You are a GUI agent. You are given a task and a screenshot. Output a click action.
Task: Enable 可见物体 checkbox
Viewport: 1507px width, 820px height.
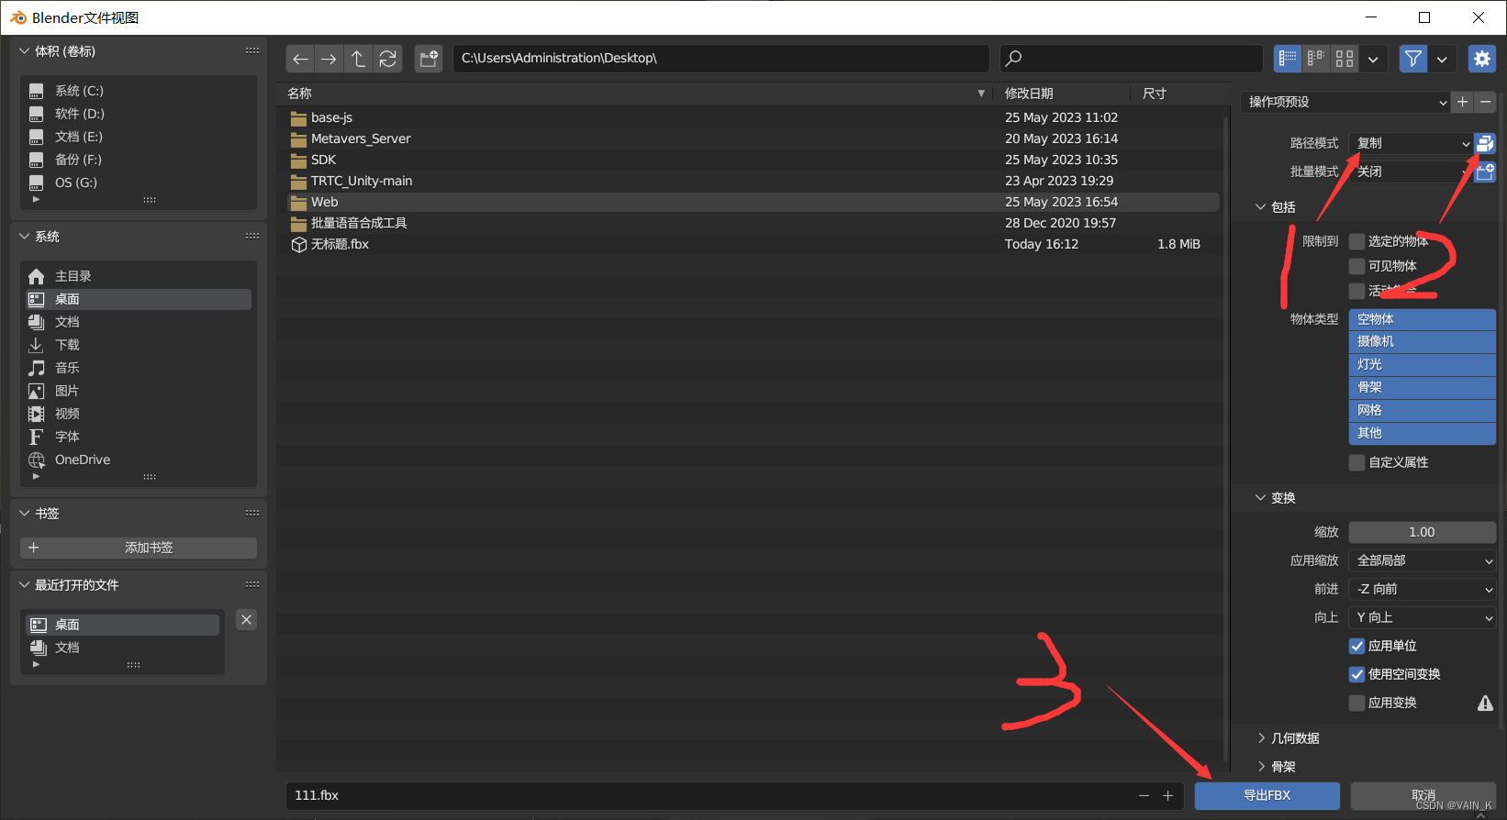[x=1356, y=266]
